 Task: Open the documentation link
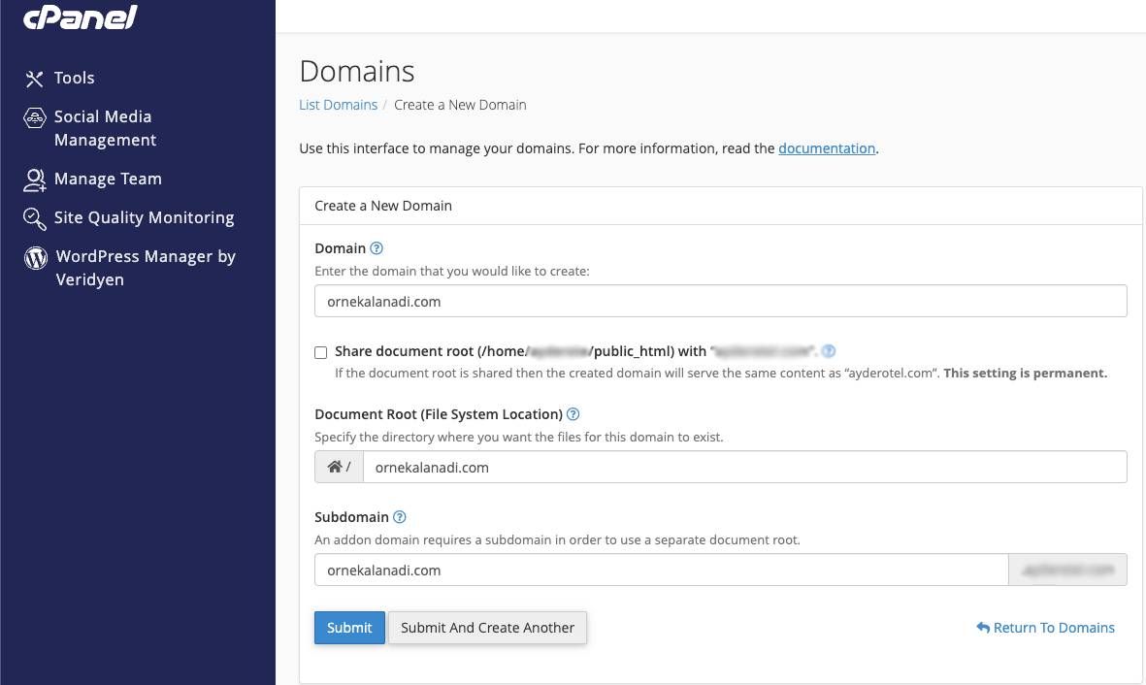(x=827, y=148)
